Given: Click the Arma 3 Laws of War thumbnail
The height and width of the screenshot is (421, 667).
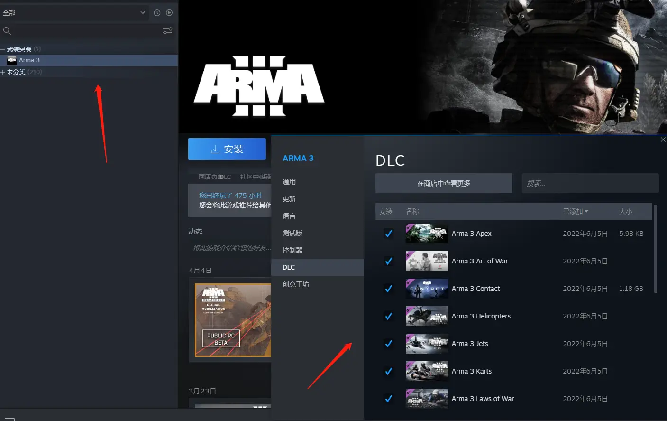Looking at the screenshot, I should tap(427, 399).
